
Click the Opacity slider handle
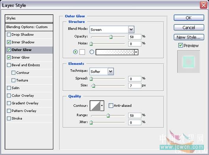coord(111,37)
